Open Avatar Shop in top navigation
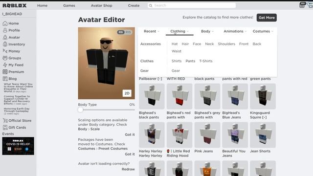313x176 pixels. tap(101, 5)
